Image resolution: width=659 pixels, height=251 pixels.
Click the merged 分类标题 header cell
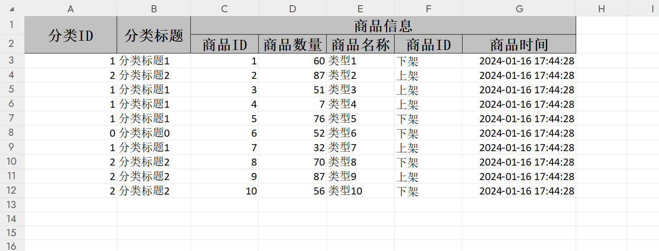click(153, 35)
